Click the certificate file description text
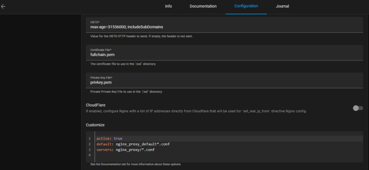The height and width of the screenshot is (170, 369). tap(123, 64)
